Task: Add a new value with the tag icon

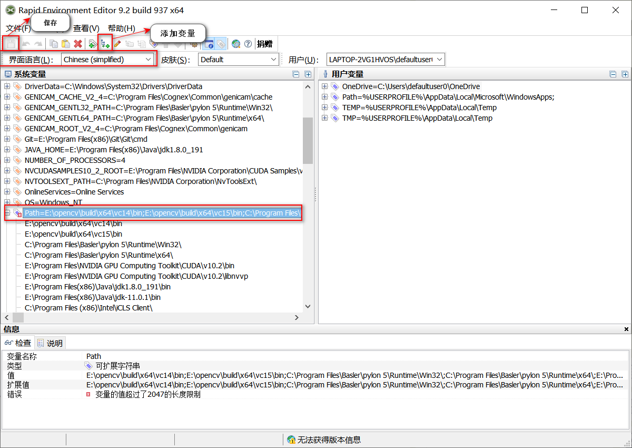Action: coord(92,44)
